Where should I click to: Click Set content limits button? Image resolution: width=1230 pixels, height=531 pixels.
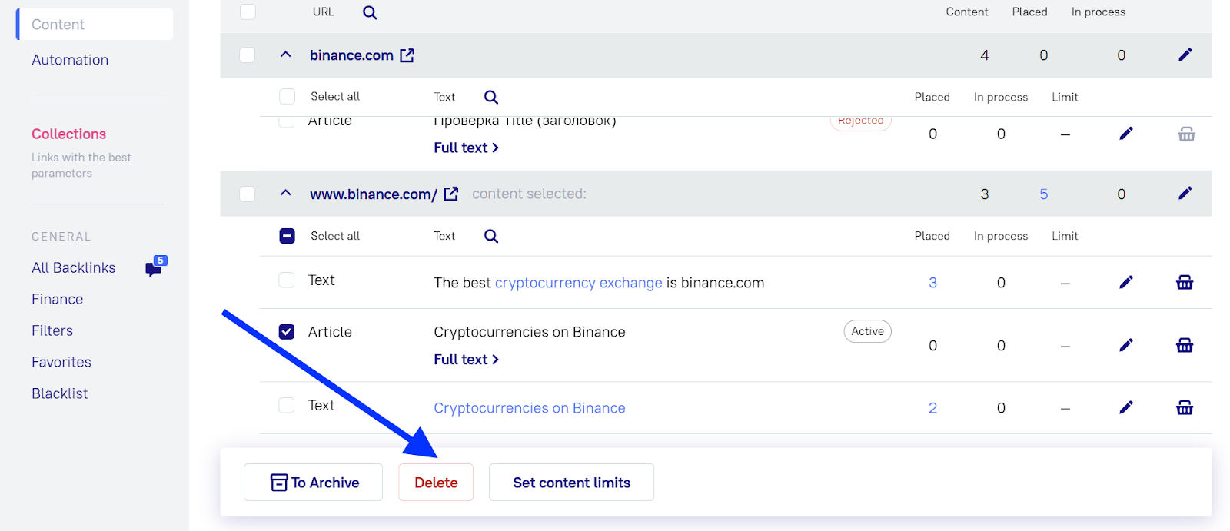pos(571,483)
